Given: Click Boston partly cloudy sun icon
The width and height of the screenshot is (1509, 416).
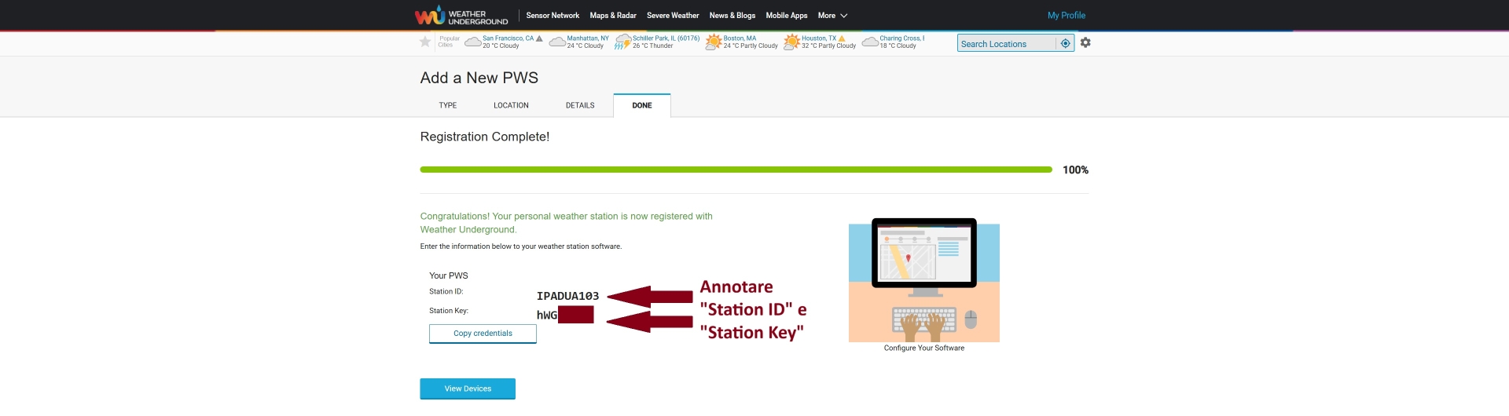Looking at the screenshot, I should [x=714, y=42].
